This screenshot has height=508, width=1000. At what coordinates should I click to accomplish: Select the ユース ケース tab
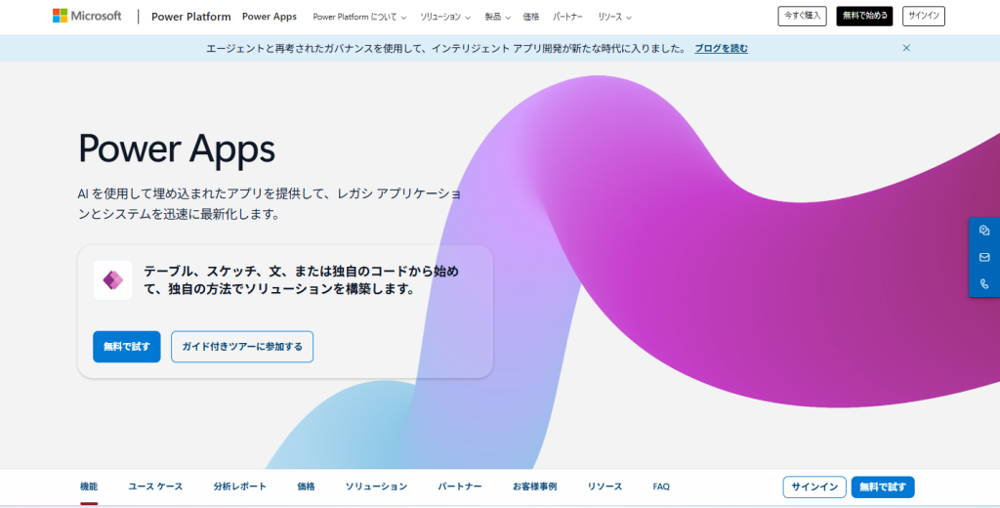tap(155, 487)
